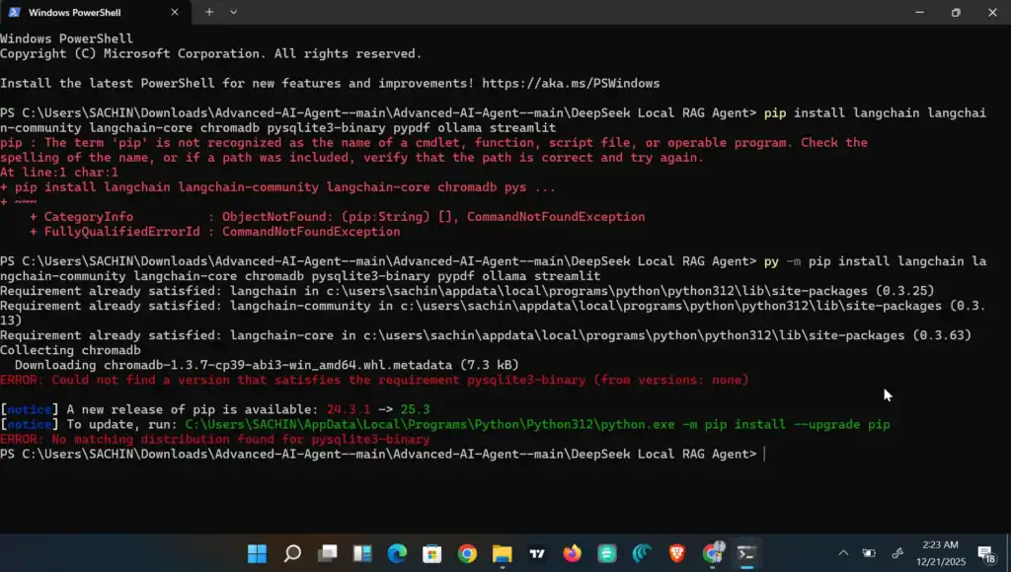Image resolution: width=1011 pixels, height=572 pixels.
Task: Open File Explorer from the taskbar
Action: pos(502,553)
